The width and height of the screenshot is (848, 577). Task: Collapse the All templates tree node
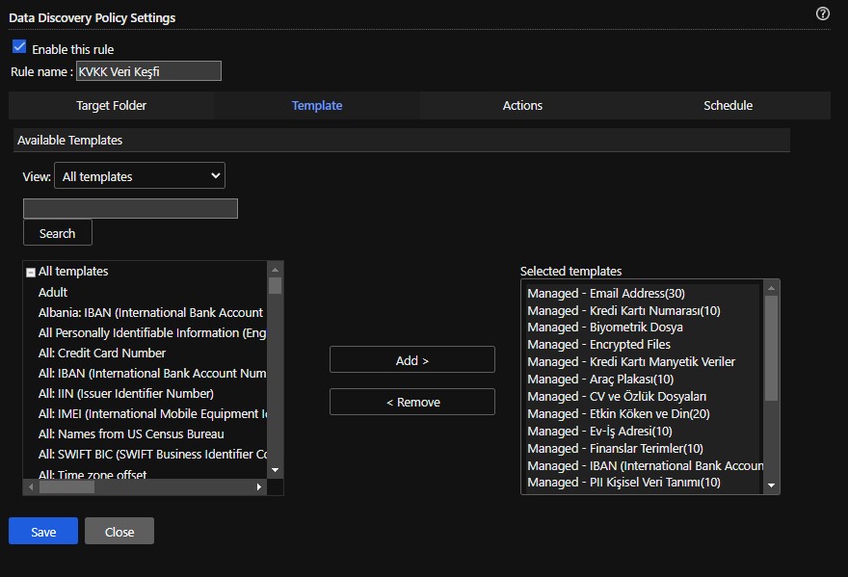[31, 273]
